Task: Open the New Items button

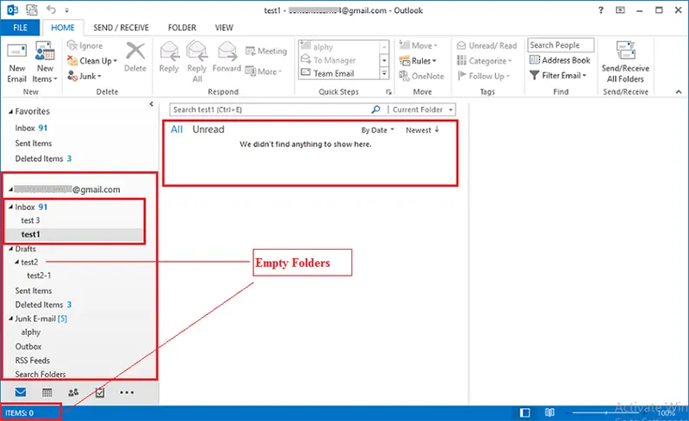Action: click(x=45, y=62)
